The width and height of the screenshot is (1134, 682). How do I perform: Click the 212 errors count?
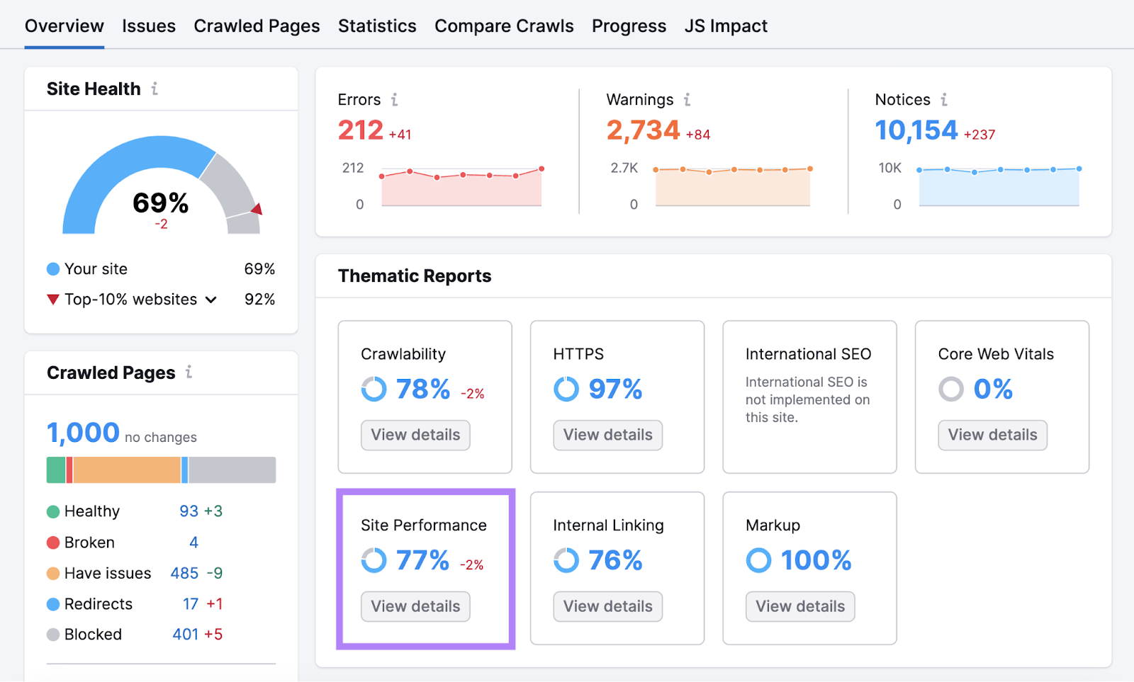361,130
